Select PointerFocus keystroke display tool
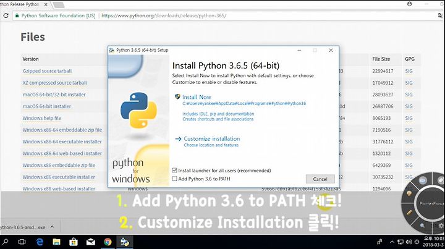Viewport: 445px width, 249px height. (423, 180)
